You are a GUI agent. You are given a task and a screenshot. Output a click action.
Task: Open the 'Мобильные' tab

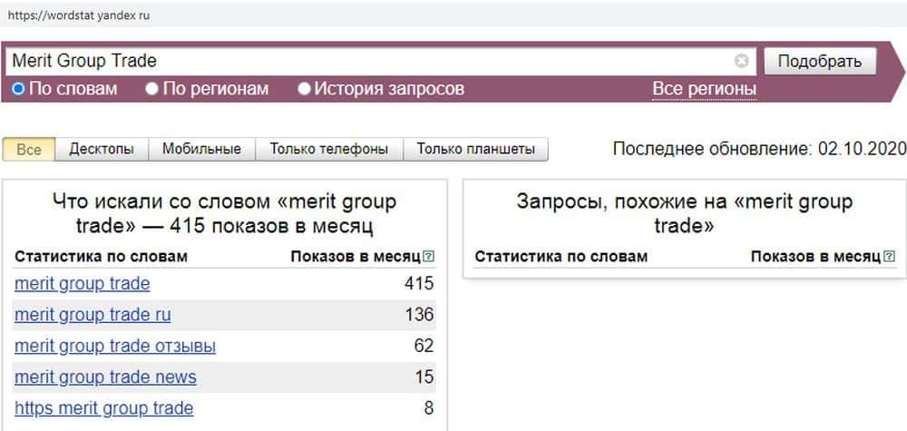tap(201, 149)
